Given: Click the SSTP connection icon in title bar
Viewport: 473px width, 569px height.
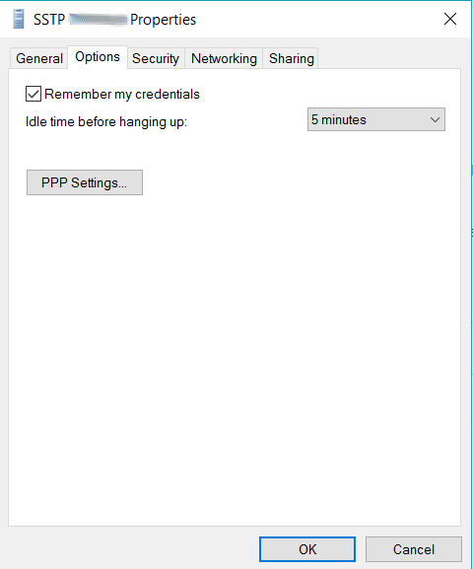Looking at the screenshot, I should [x=19, y=19].
